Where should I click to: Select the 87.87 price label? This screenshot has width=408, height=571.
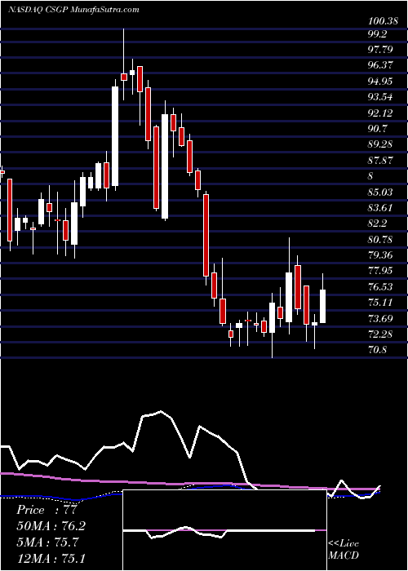(380, 160)
